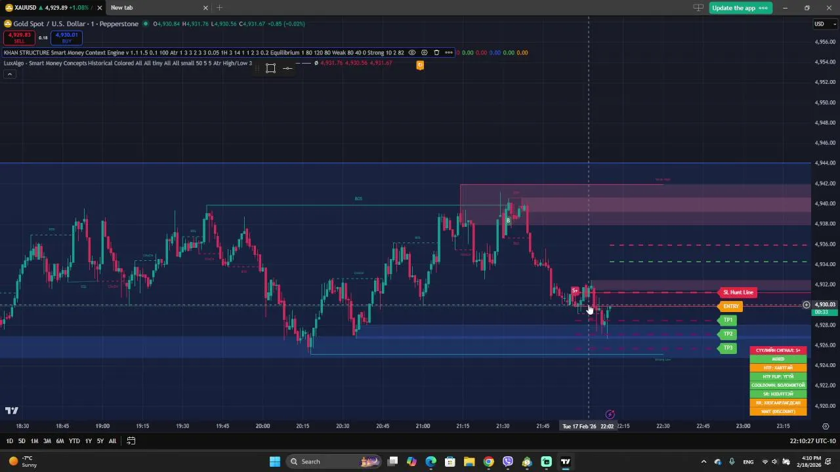Select the rectangle drawing tool in floating toolbar
This screenshot has width=840, height=472.
pos(270,68)
